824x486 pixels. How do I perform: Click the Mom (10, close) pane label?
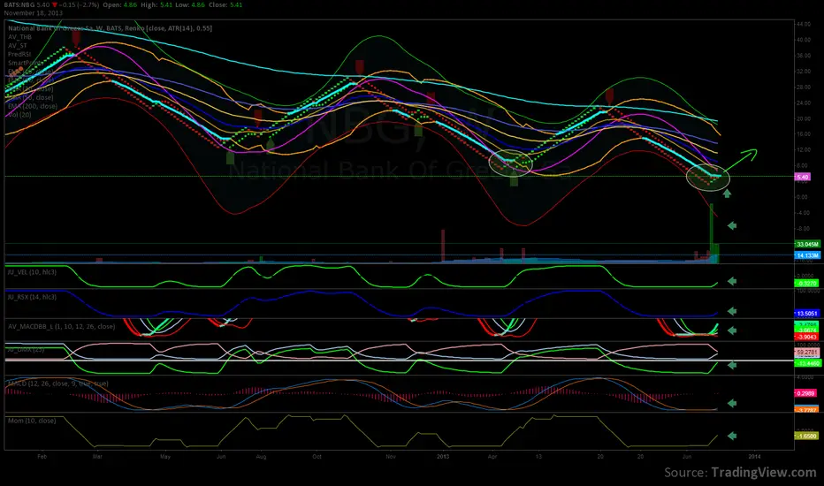click(32, 421)
